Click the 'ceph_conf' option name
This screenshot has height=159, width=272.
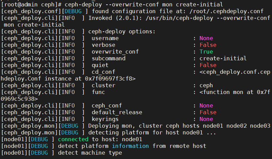(x=107, y=105)
